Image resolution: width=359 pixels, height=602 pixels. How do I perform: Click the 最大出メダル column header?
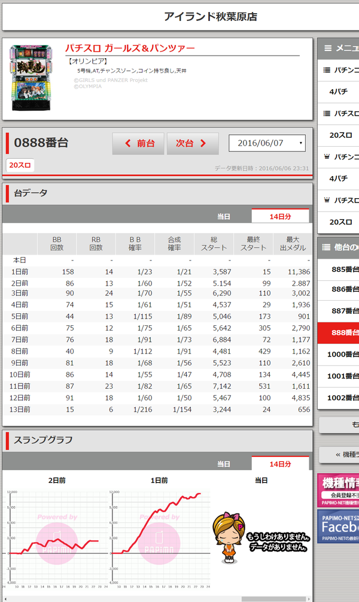coord(293,244)
